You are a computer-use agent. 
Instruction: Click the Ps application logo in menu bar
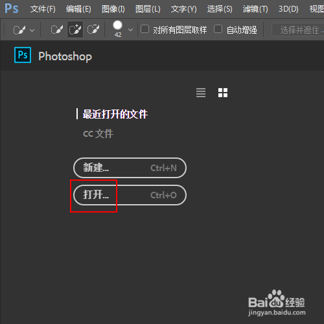[12, 8]
